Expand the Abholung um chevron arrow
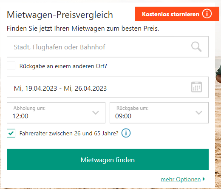The image size is (221, 189). (96, 113)
